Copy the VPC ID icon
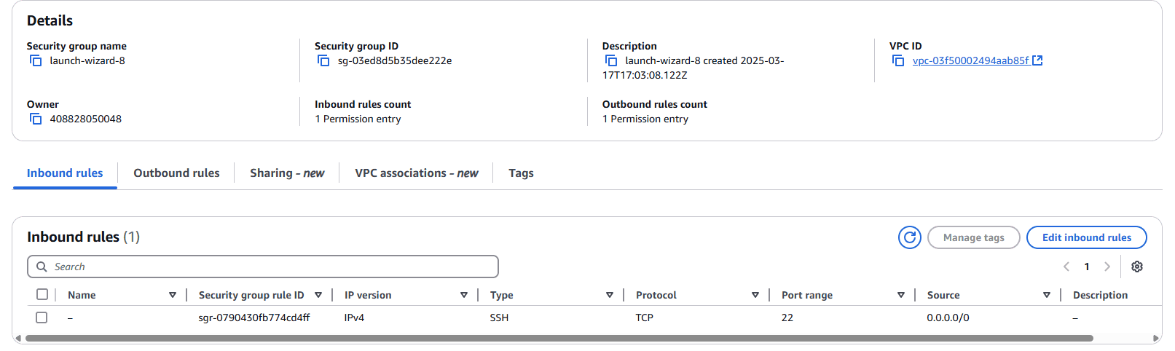Image resolution: width=1175 pixels, height=351 pixels. coord(898,60)
